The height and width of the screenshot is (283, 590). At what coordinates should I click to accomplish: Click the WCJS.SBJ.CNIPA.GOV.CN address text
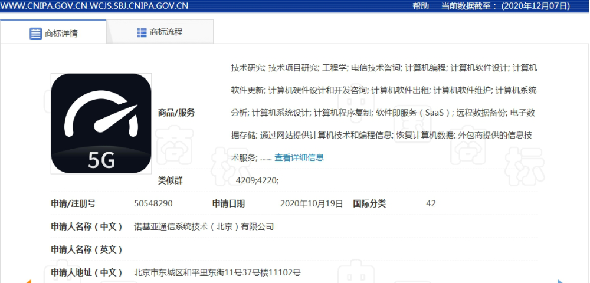coord(140,6)
